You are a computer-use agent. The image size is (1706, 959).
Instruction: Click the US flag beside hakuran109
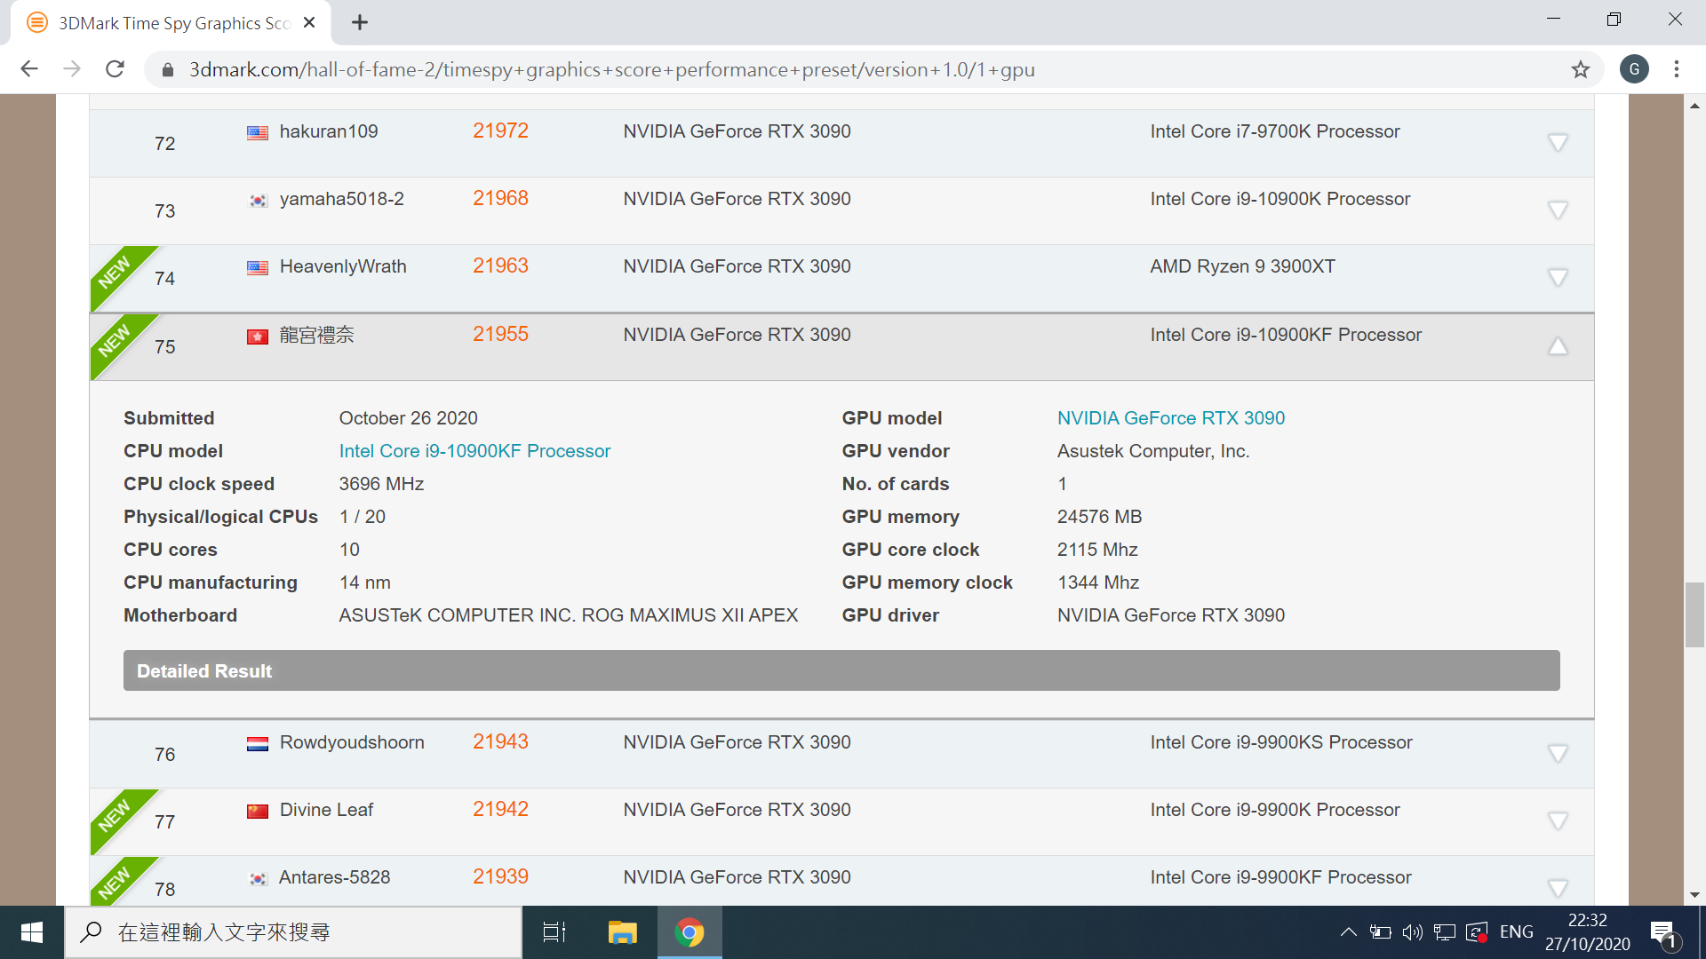point(258,133)
